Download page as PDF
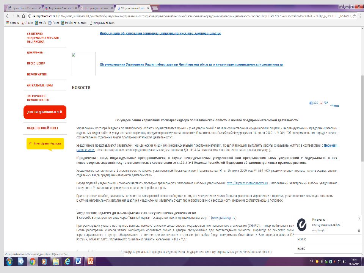364x273 pixels. (x=324, y=103)
